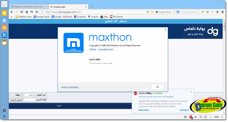Image resolution: width=228 pixels, height=122 pixels.
Task: Open the search engine selector dropdown
Action: click(179, 12)
